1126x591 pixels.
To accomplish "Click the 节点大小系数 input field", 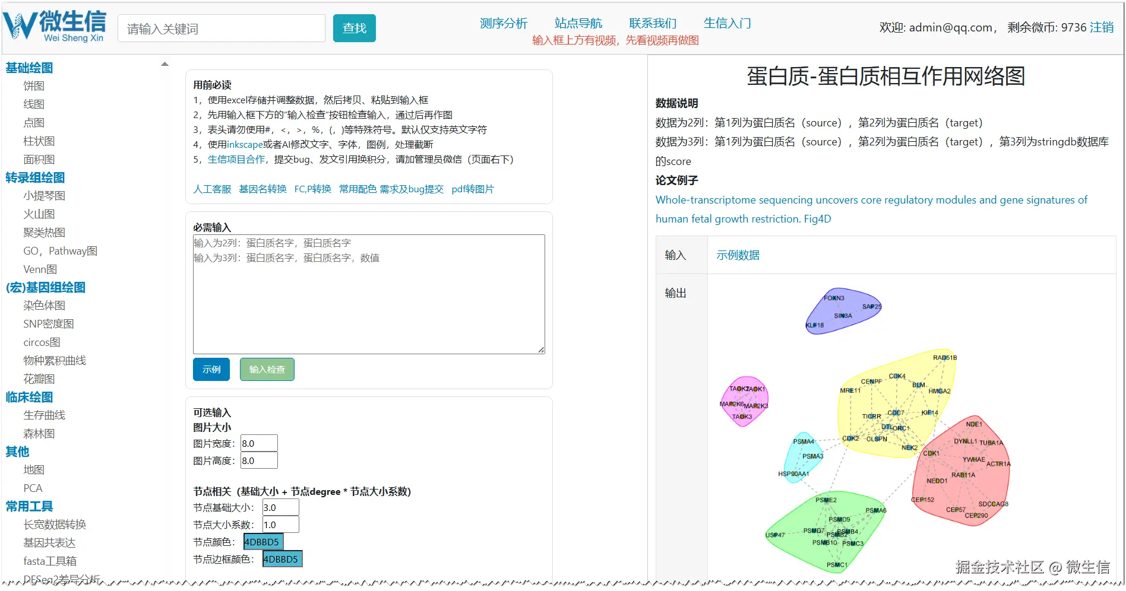I will (x=280, y=525).
